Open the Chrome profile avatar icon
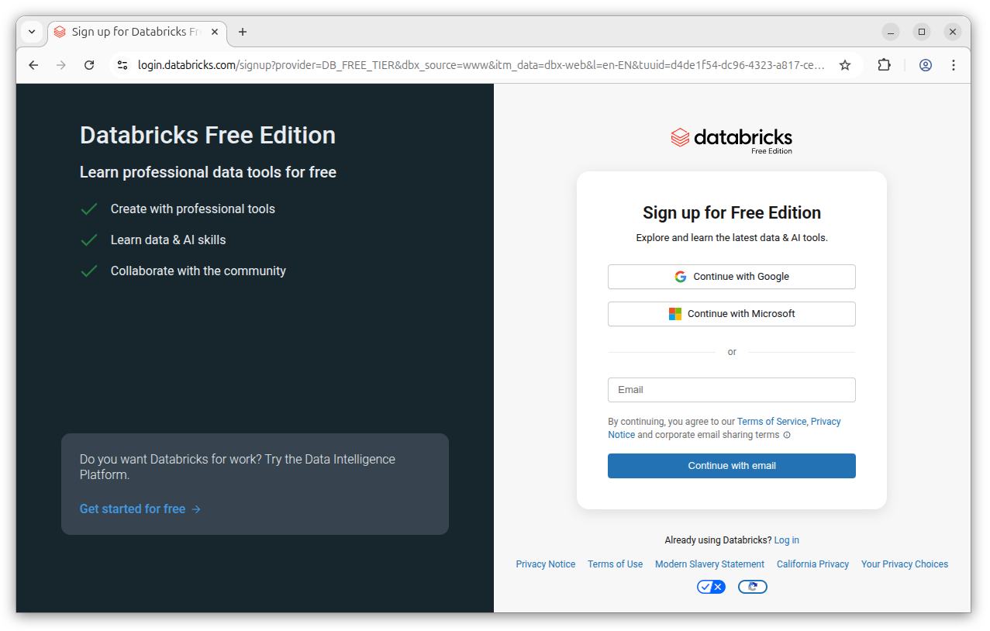The width and height of the screenshot is (990, 631). [925, 65]
